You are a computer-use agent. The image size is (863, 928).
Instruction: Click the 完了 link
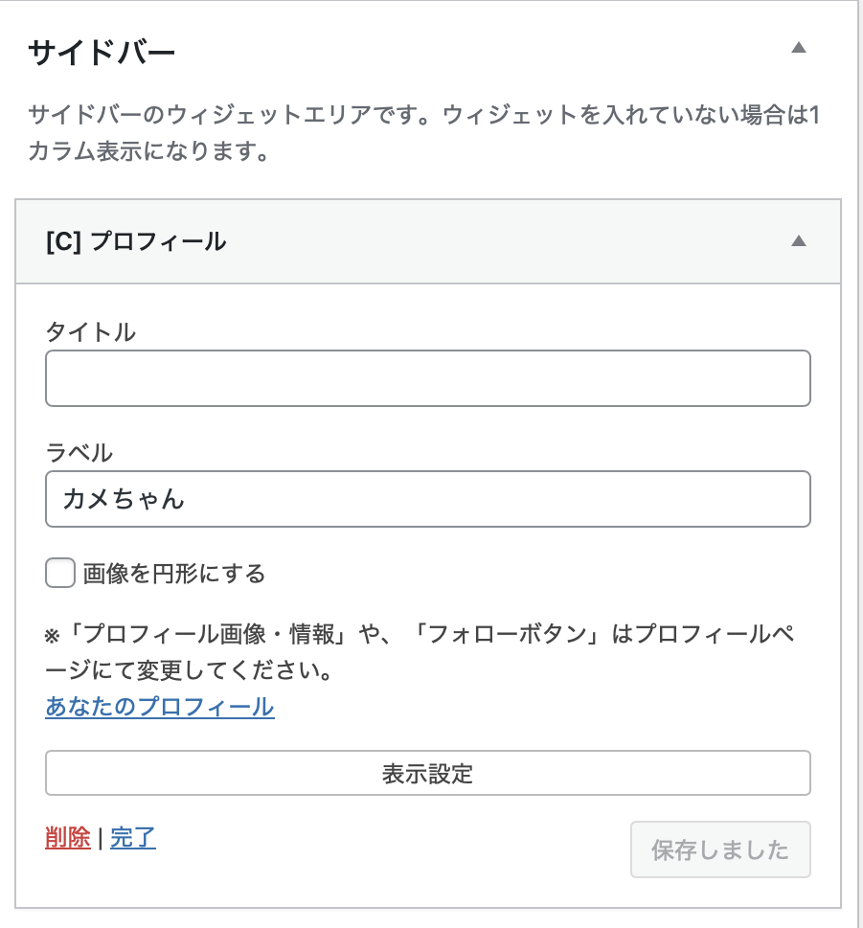tap(133, 839)
